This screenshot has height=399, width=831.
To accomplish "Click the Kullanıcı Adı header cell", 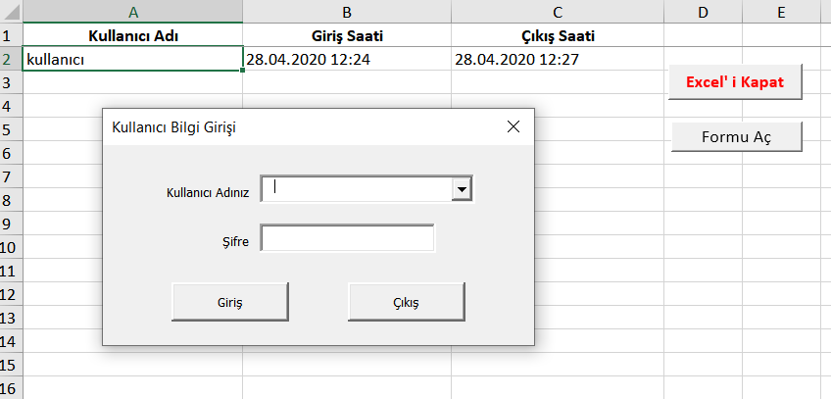I will tap(133, 36).
